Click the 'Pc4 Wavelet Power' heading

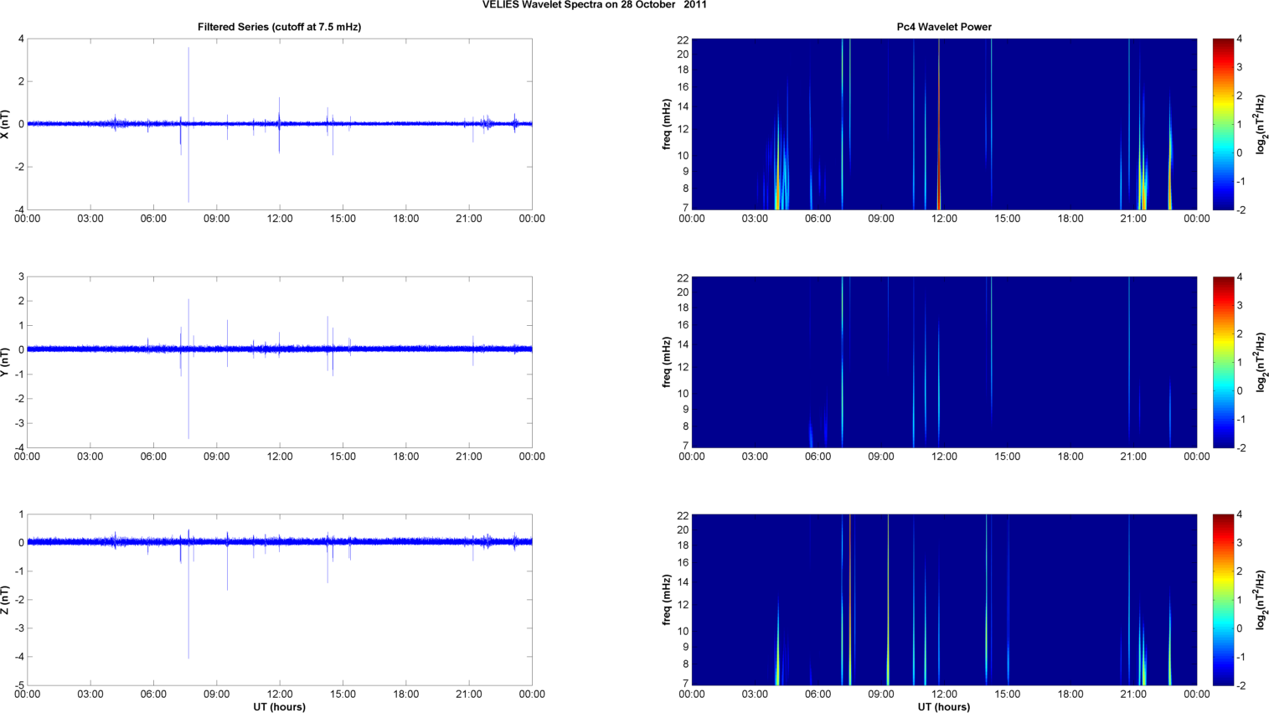[x=944, y=27]
